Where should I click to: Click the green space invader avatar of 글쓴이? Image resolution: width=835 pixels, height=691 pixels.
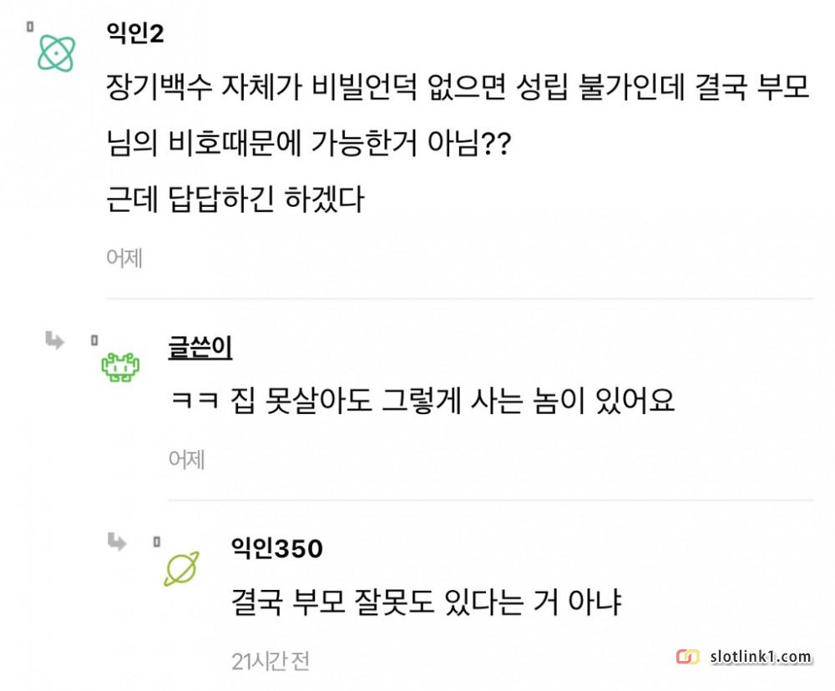point(120,366)
